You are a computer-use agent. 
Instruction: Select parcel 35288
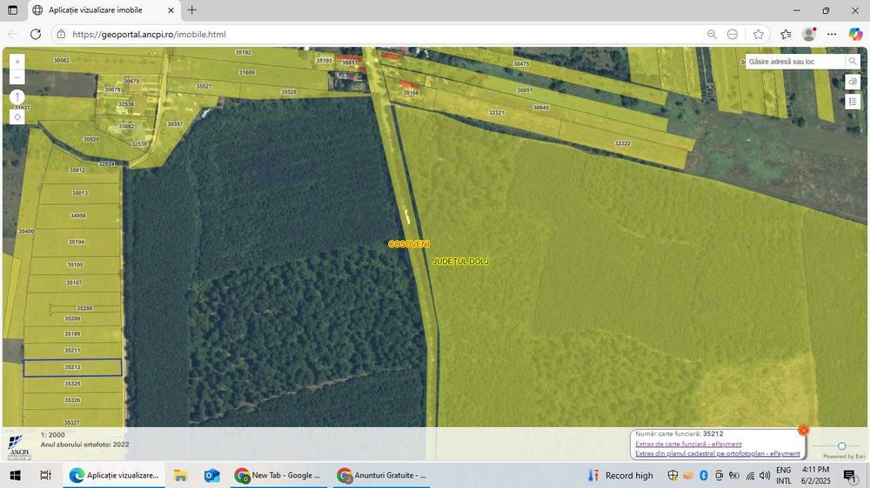tap(84, 308)
